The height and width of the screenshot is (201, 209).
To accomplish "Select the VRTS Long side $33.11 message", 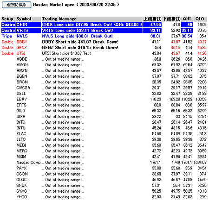I will 92,31.
